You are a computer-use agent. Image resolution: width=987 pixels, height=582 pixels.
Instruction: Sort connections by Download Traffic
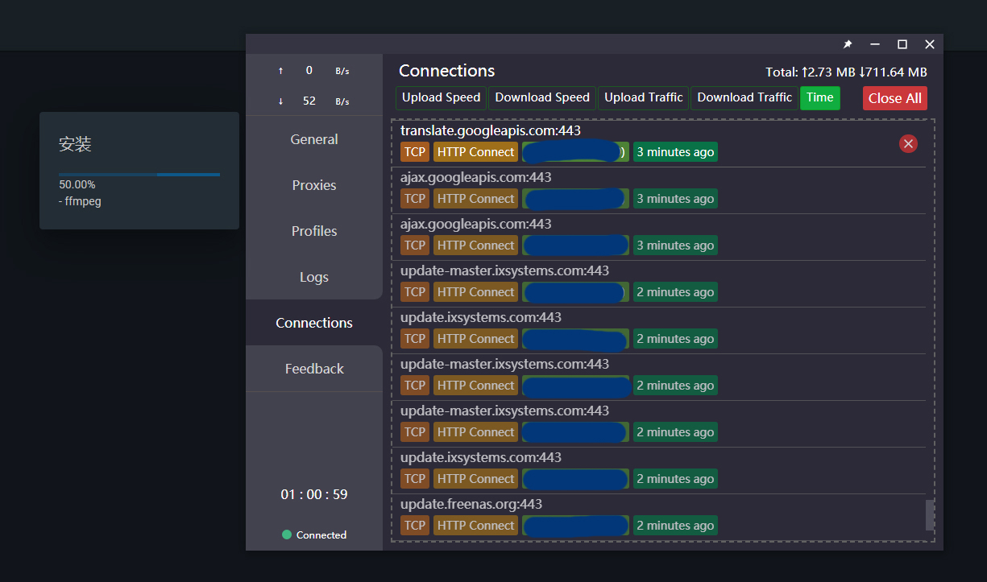(744, 97)
